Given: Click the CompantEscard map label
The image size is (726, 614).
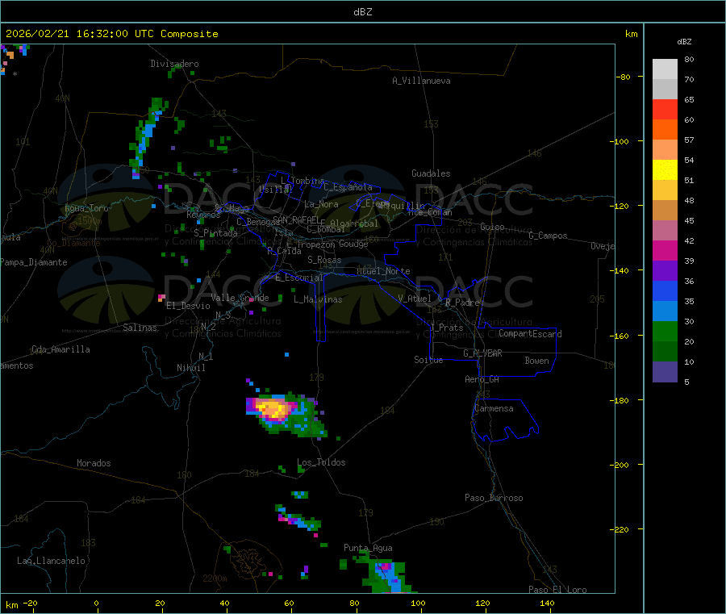Looking at the screenshot, I should click(531, 334).
